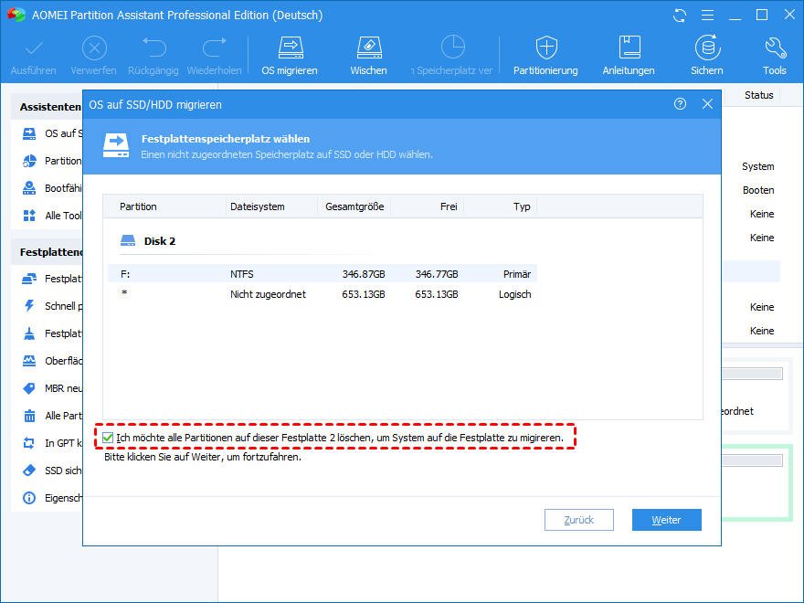Click the Alle Tools sidebar icon

[x=29, y=216]
